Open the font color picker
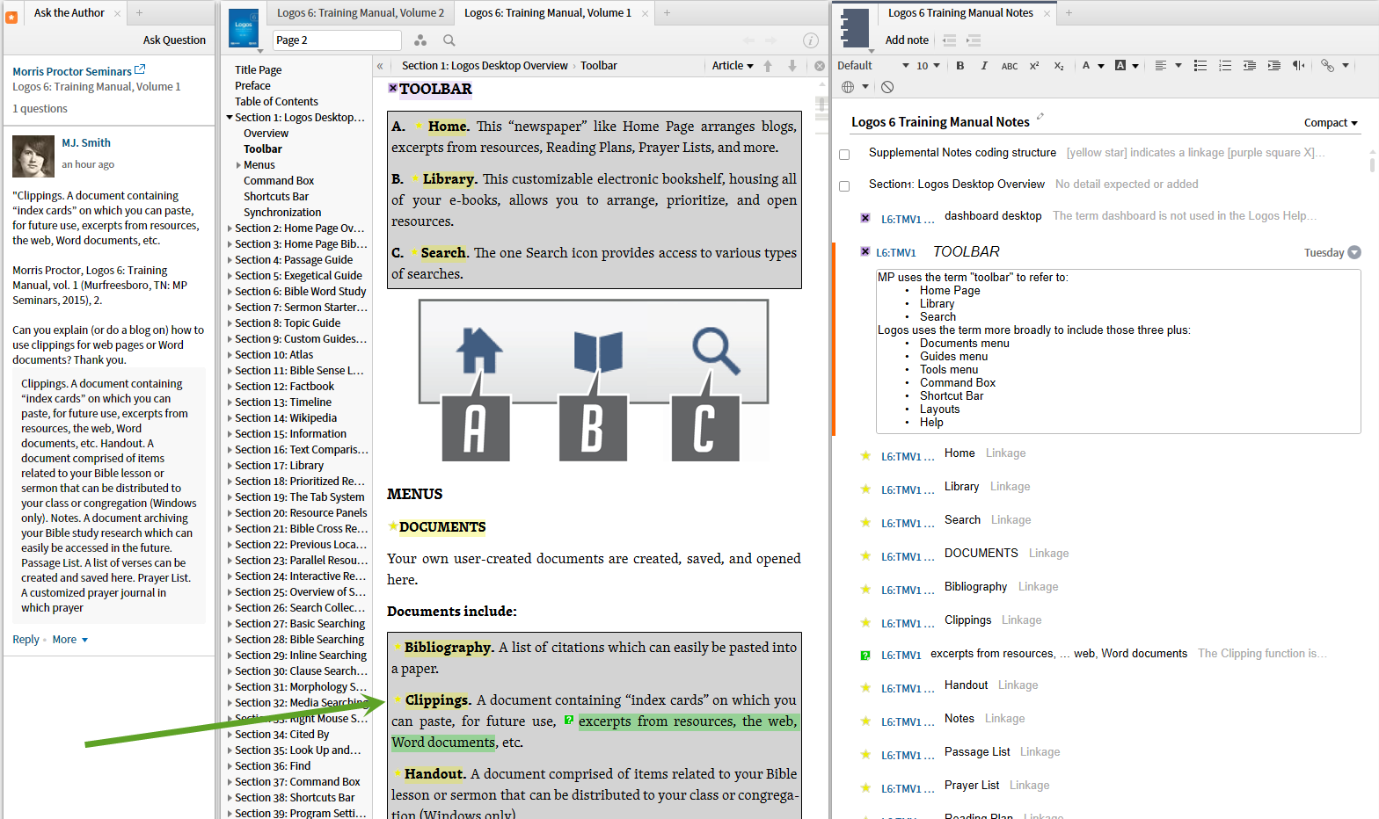Image resolution: width=1379 pixels, height=819 pixels. [x=1092, y=66]
